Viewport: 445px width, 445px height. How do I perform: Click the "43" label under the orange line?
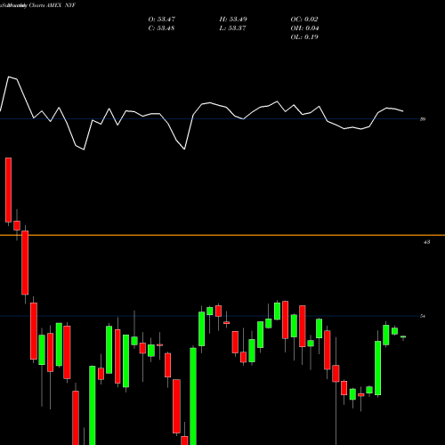[426, 242]
